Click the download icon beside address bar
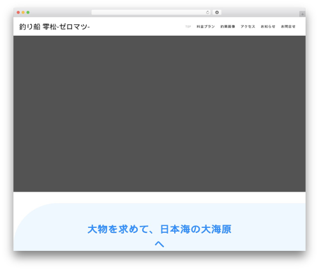The height and width of the screenshot is (270, 319). 217,12
